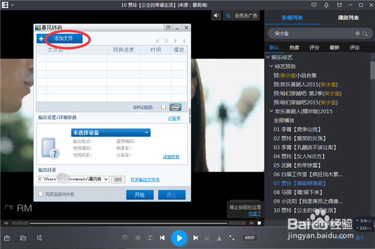Toggle GPU加速 checkbox
Screen dimensions: 375x249
(164, 107)
